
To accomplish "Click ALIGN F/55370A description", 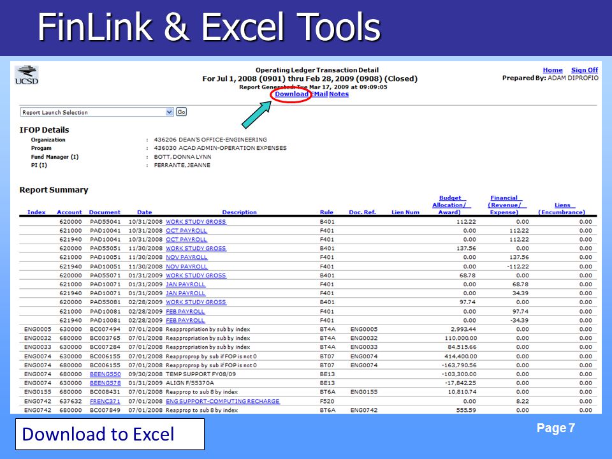I will click(x=190, y=383).
